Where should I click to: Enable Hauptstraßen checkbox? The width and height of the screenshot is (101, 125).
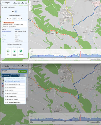tap(6, 96)
